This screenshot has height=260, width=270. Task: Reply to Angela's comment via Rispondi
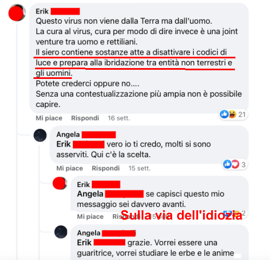(106, 168)
